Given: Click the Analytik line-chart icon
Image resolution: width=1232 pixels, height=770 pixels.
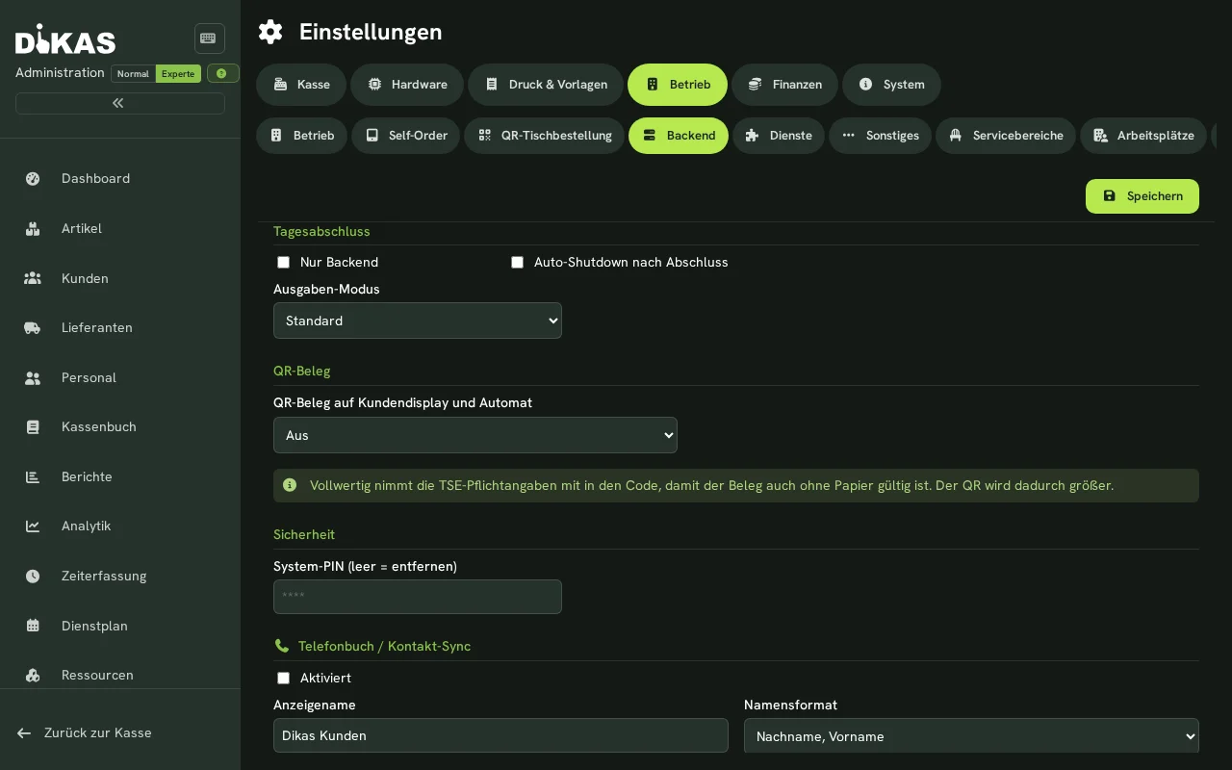Looking at the screenshot, I should (33, 526).
